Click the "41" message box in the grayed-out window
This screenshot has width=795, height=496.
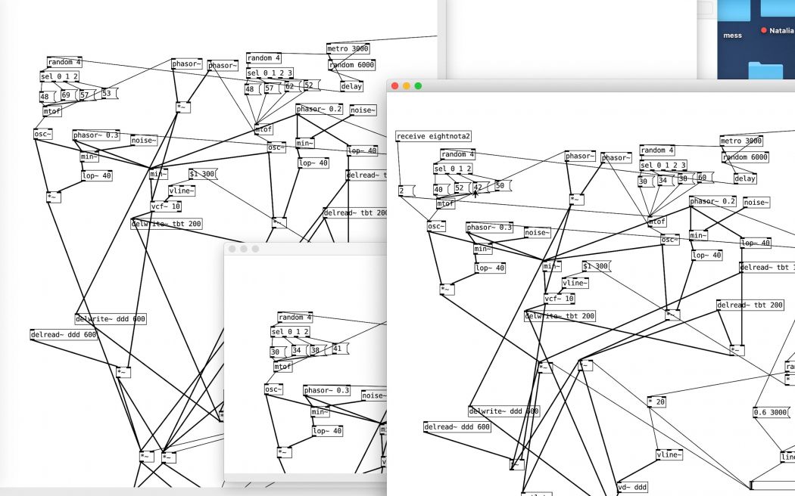341,349
